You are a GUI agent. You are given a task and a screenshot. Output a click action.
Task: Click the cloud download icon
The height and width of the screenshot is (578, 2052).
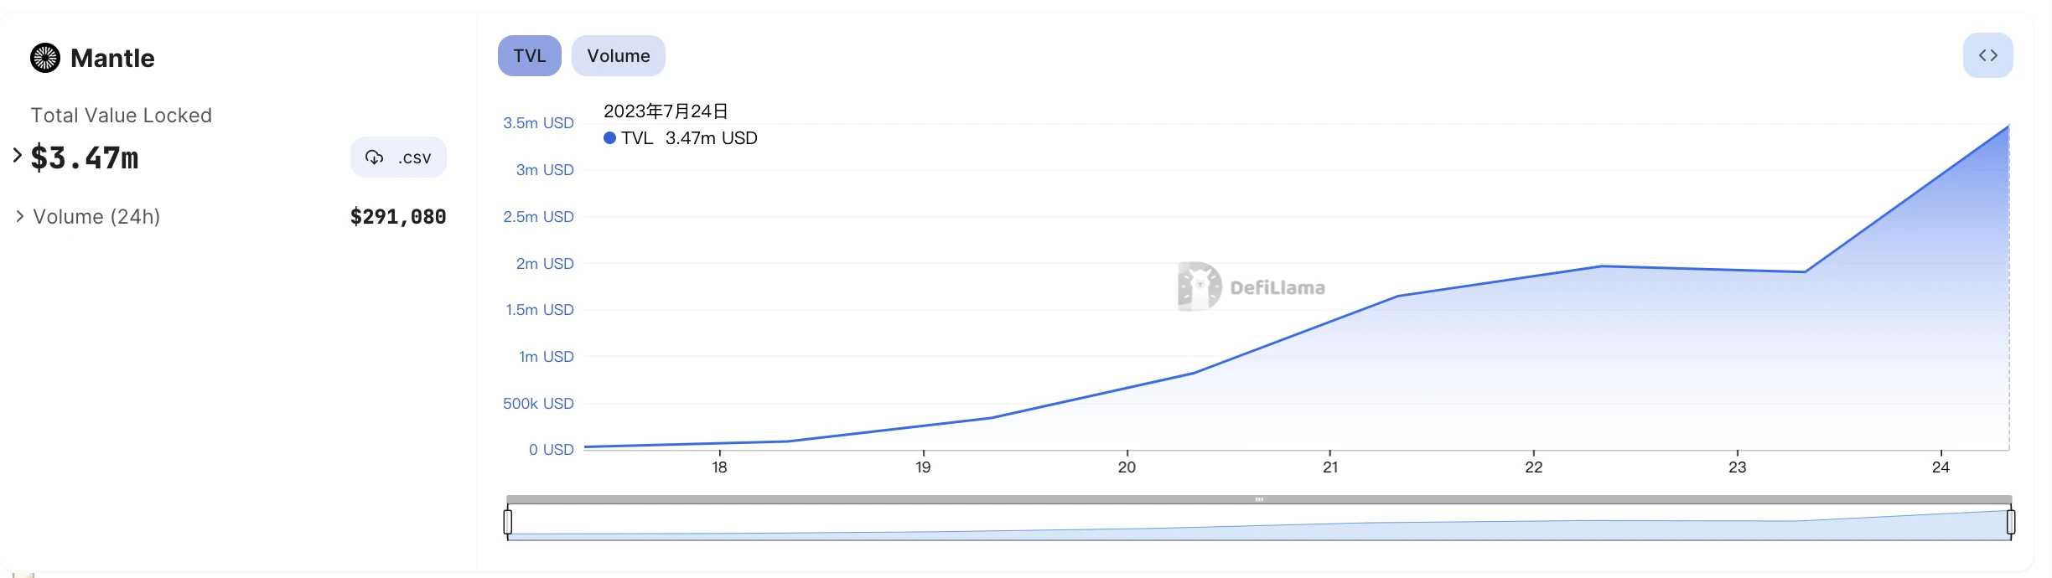pyautogui.click(x=374, y=157)
